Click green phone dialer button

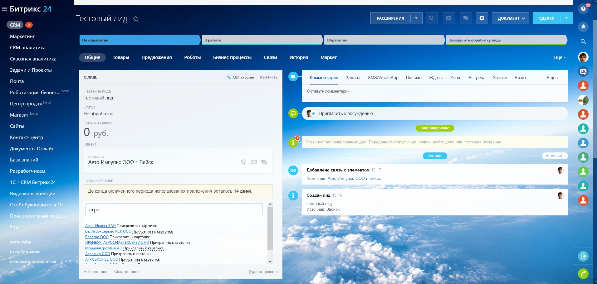583,274
